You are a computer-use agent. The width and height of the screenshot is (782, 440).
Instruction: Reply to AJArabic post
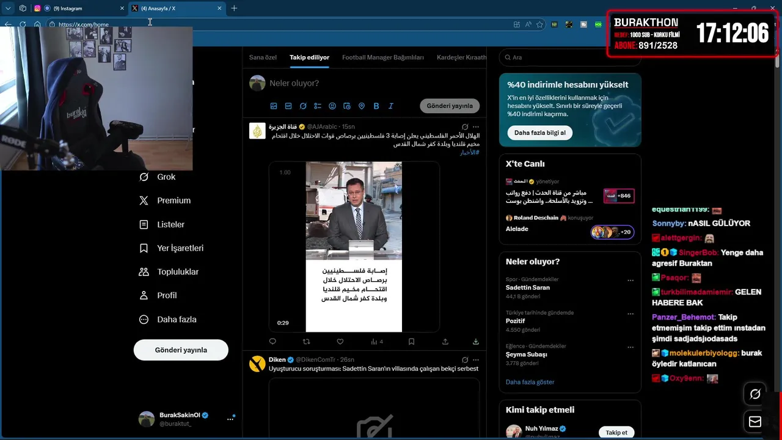(x=272, y=342)
